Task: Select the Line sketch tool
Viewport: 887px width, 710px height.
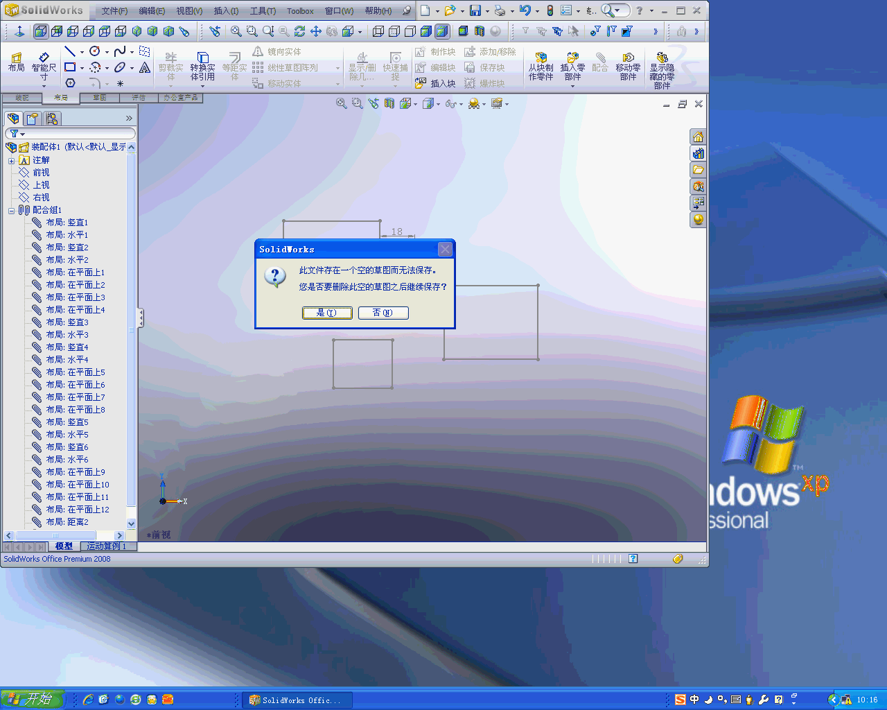Action: 70,51
